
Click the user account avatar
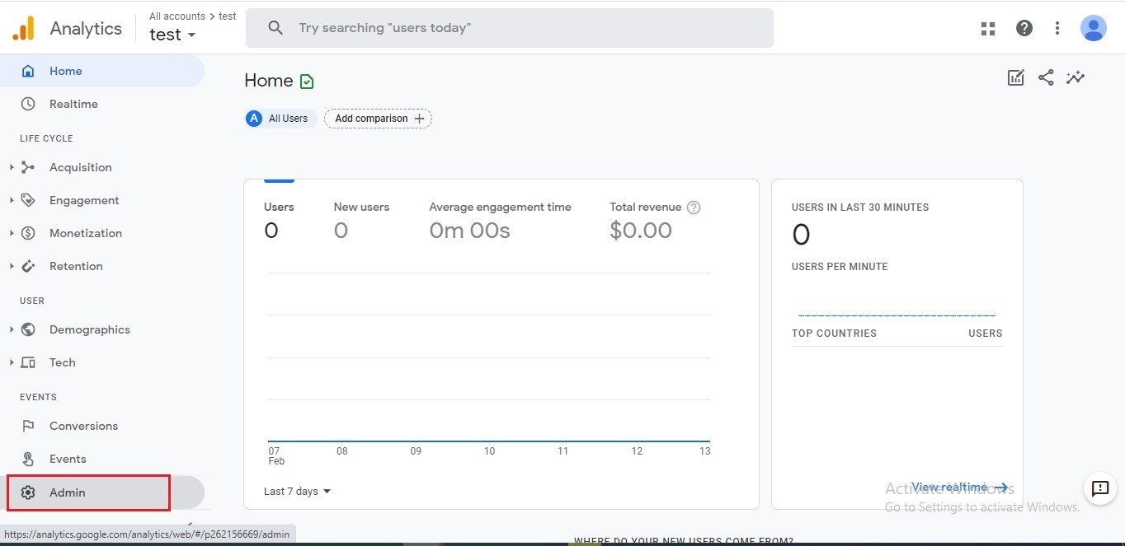(1093, 28)
